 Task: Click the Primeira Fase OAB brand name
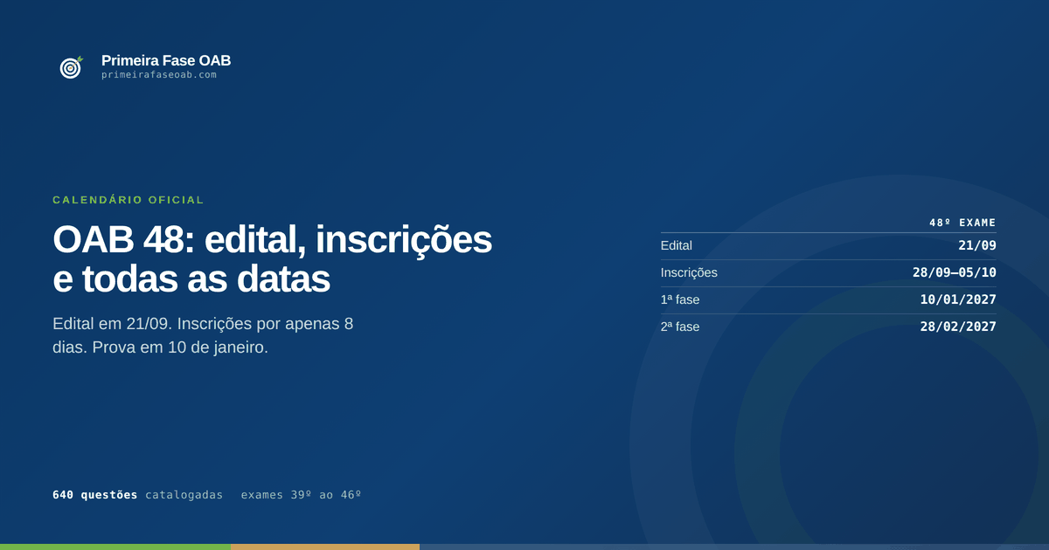pos(166,60)
